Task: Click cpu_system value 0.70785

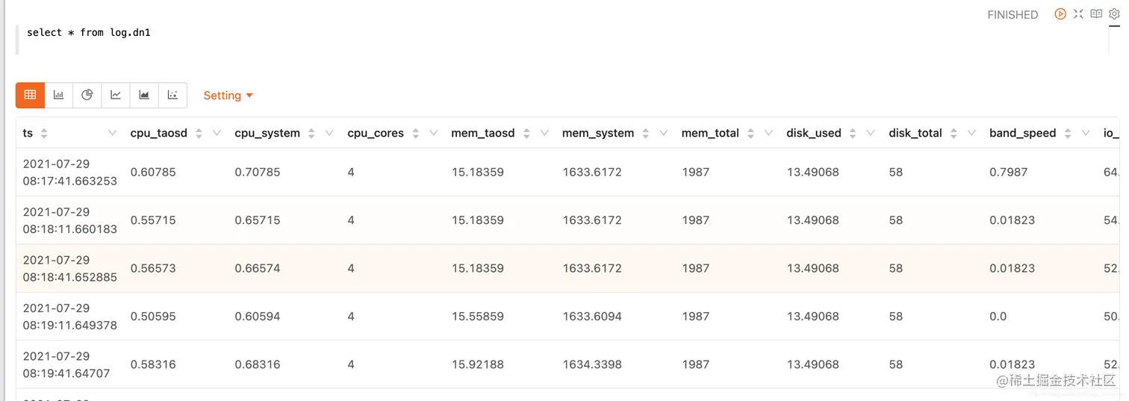Action: 258,172
